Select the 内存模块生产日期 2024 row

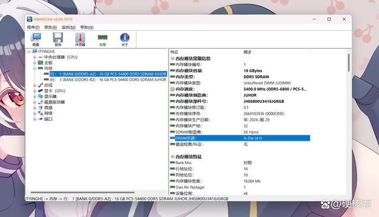(x=240, y=119)
